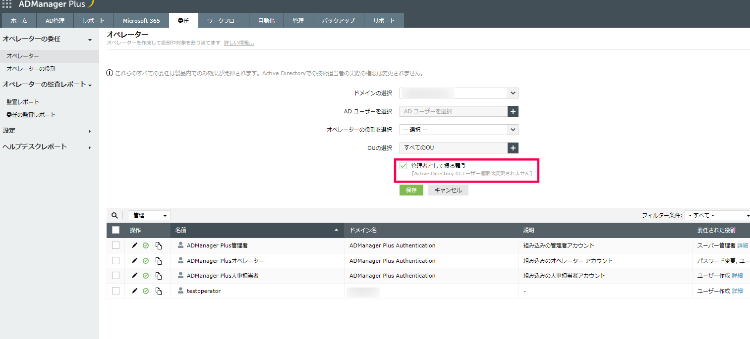Click the AD ユーザーを選択 input field
Screen dimensions: 750x339
(x=453, y=111)
